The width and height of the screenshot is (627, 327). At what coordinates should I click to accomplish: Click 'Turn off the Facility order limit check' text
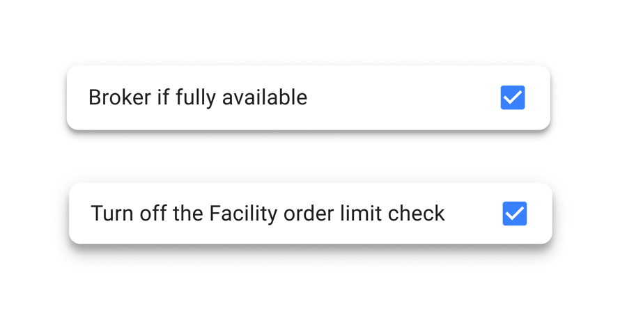[x=268, y=214]
